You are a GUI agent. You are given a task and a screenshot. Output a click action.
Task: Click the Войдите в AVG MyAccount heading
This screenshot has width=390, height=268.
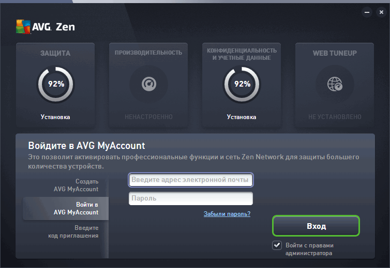[x=86, y=145]
